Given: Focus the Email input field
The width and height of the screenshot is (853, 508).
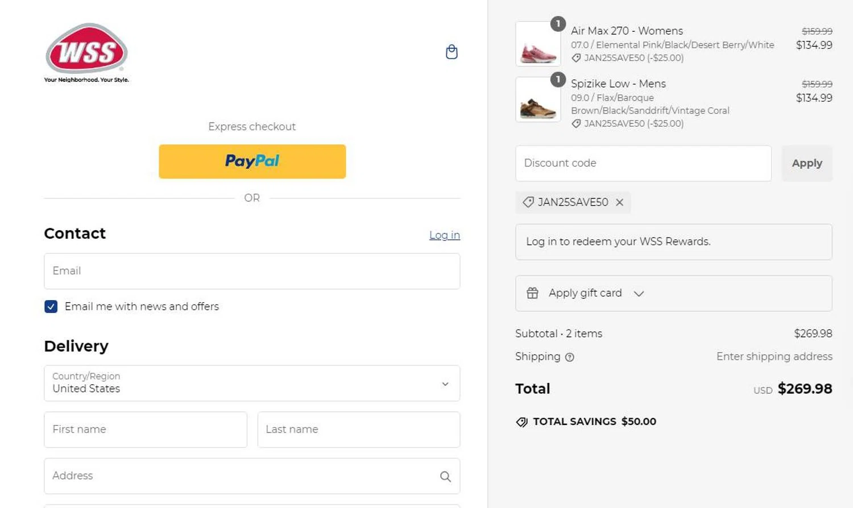Looking at the screenshot, I should (251, 271).
